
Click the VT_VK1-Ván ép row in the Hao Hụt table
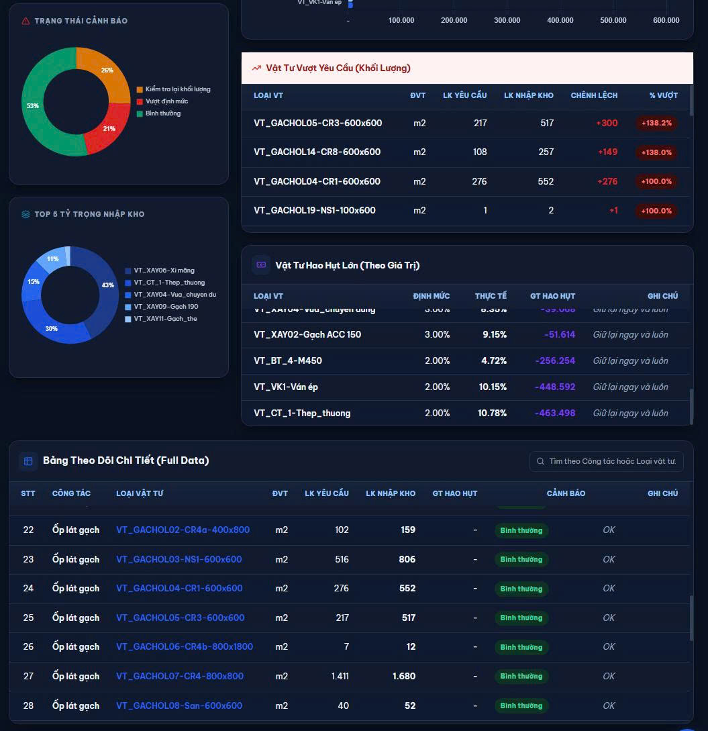(x=466, y=387)
